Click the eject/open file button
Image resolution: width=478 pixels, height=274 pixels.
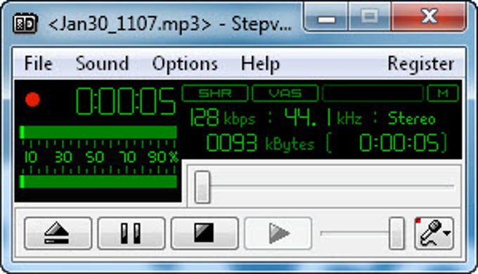(x=58, y=233)
